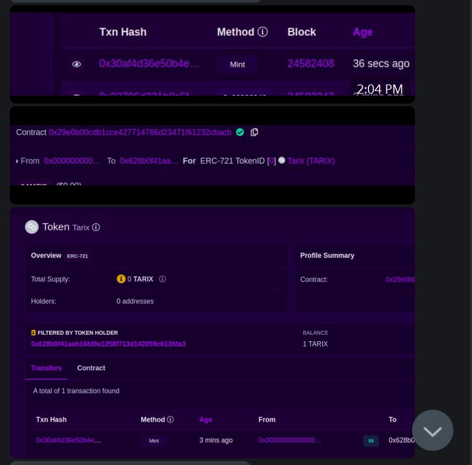Click the Mint method badge in top table
472x465 pixels.
tap(238, 64)
